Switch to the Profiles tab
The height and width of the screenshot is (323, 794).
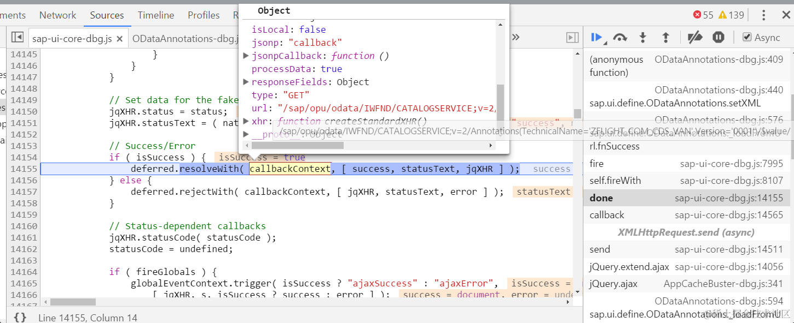[x=204, y=15]
